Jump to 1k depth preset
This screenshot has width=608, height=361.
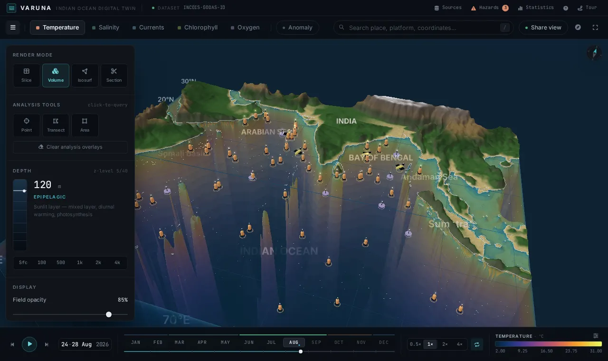point(80,263)
